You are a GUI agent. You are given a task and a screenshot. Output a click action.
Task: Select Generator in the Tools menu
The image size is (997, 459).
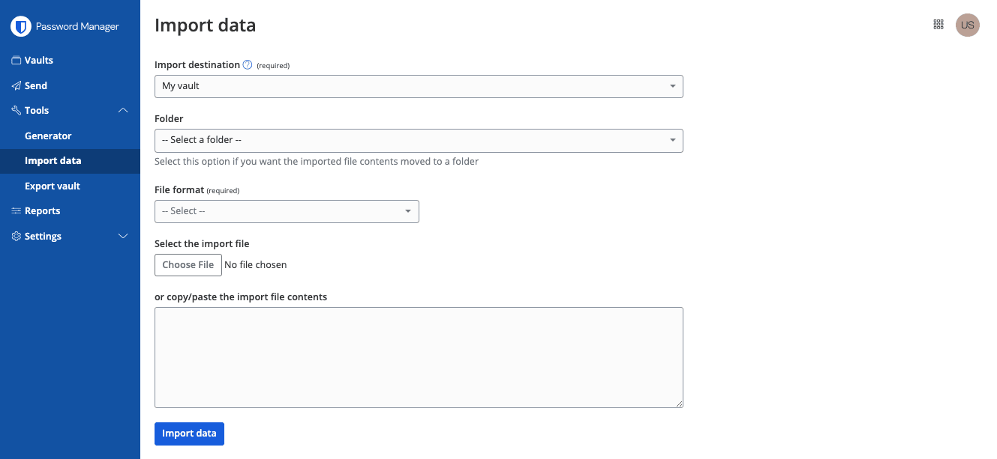48,136
